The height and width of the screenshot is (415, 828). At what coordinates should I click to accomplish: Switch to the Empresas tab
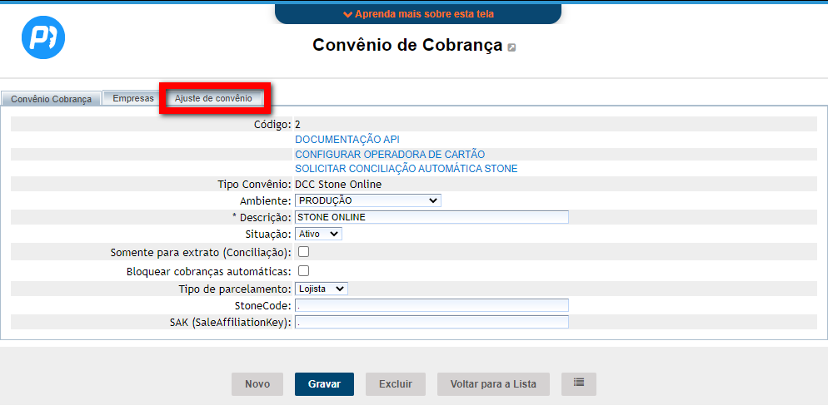pyautogui.click(x=133, y=98)
